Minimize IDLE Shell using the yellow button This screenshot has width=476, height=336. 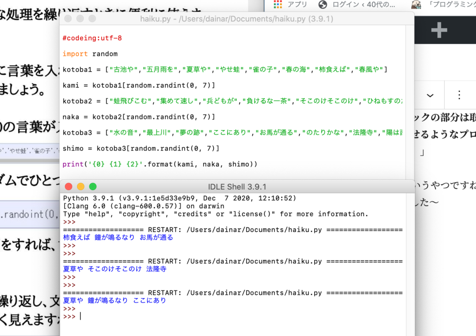click(81, 187)
